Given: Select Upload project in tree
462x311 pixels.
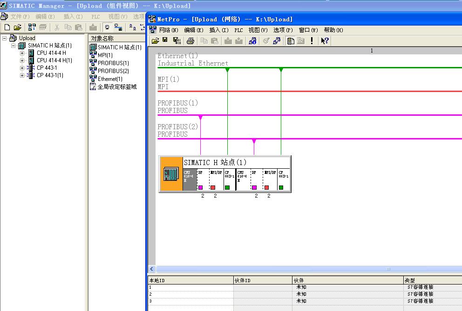Looking at the screenshot, I should (27, 38).
